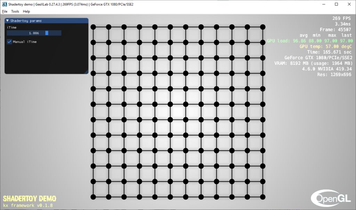Click the VRAM: 8192 MB usage text
The height and width of the screenshot is (210, 356).
click(313, 63)
